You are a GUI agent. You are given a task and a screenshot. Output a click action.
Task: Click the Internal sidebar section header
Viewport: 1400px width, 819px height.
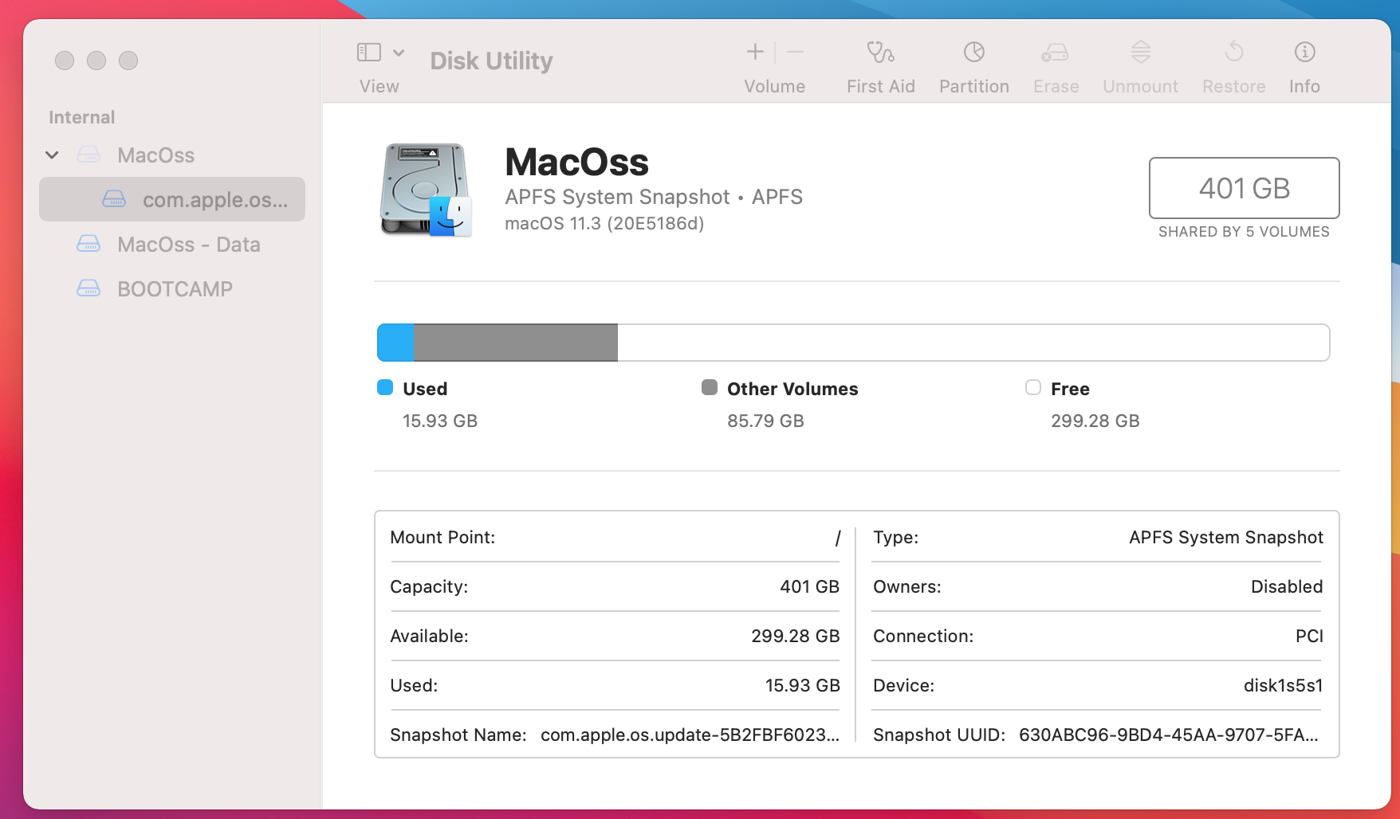pos(81,117)
